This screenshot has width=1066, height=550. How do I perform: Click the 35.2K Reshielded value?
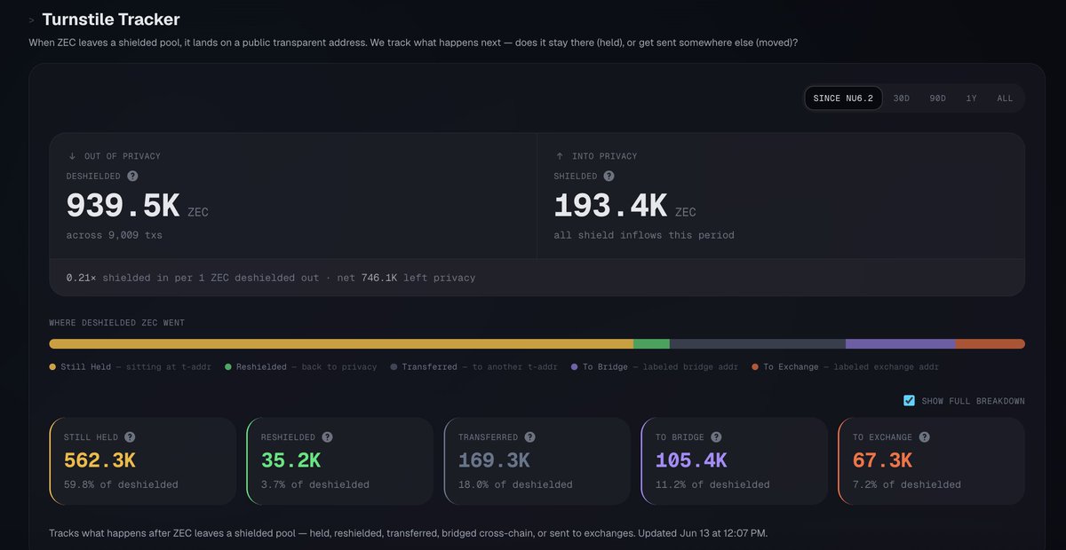pyautogui.click(x=290, y=460)
